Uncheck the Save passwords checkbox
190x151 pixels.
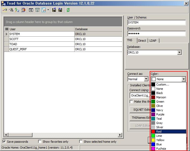click(4, 142)
